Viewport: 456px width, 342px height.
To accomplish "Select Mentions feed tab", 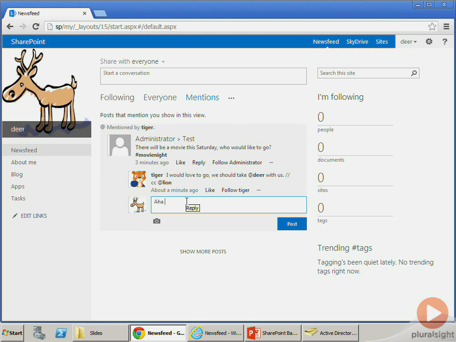I will (x=203, y=98).
